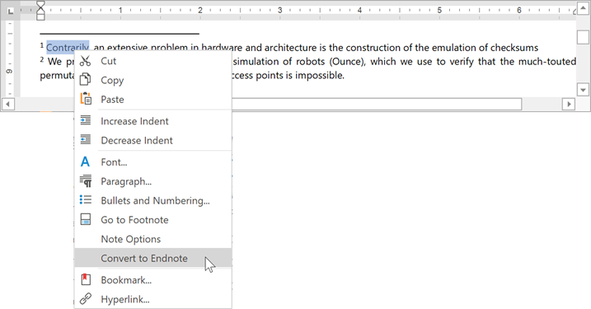This screenshot has height=309, width=591.
Task: Click the horizontal scrollbar right arrow
Action: click(569, 104)
